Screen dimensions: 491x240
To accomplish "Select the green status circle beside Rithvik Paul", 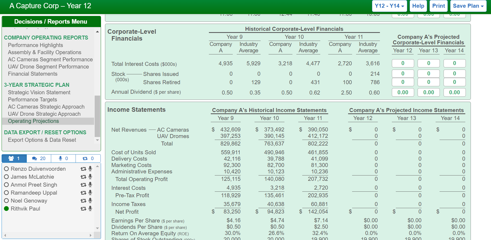I will pos(6,208).
